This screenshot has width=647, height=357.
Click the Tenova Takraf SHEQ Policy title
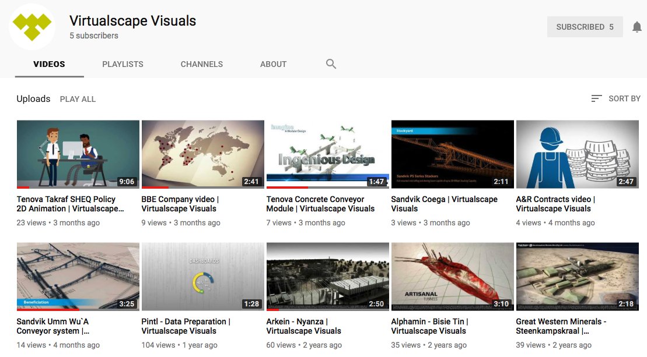(70, 204)
